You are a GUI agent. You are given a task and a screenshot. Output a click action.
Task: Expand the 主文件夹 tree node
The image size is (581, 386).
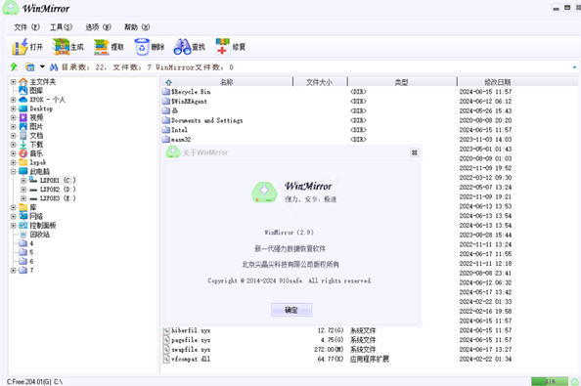(14, 82)
